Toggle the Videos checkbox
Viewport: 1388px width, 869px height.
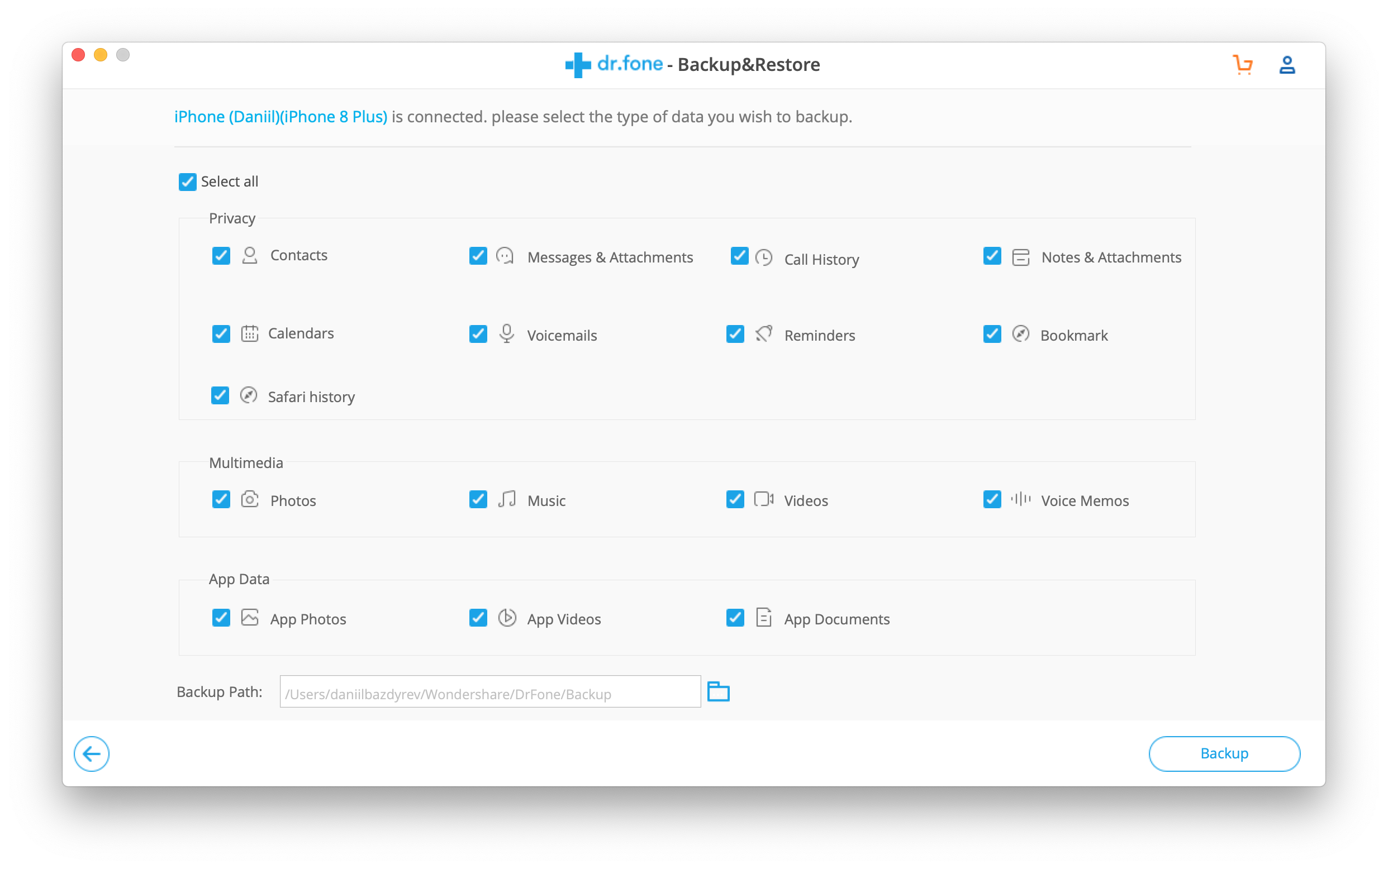tap(735, 499)
